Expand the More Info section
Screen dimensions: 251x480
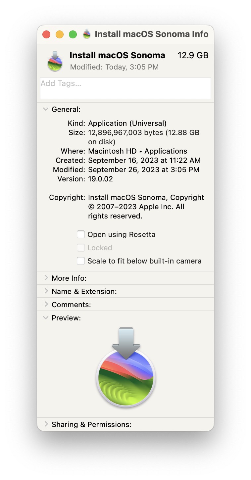click(x=46, y=278)
